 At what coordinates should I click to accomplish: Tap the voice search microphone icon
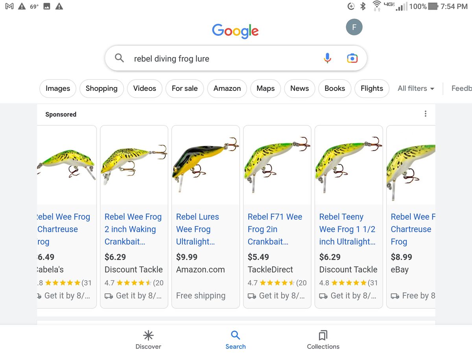click(327, 58)
